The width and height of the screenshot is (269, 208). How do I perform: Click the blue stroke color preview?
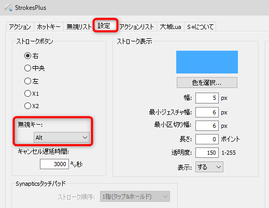tap(207, 62)
